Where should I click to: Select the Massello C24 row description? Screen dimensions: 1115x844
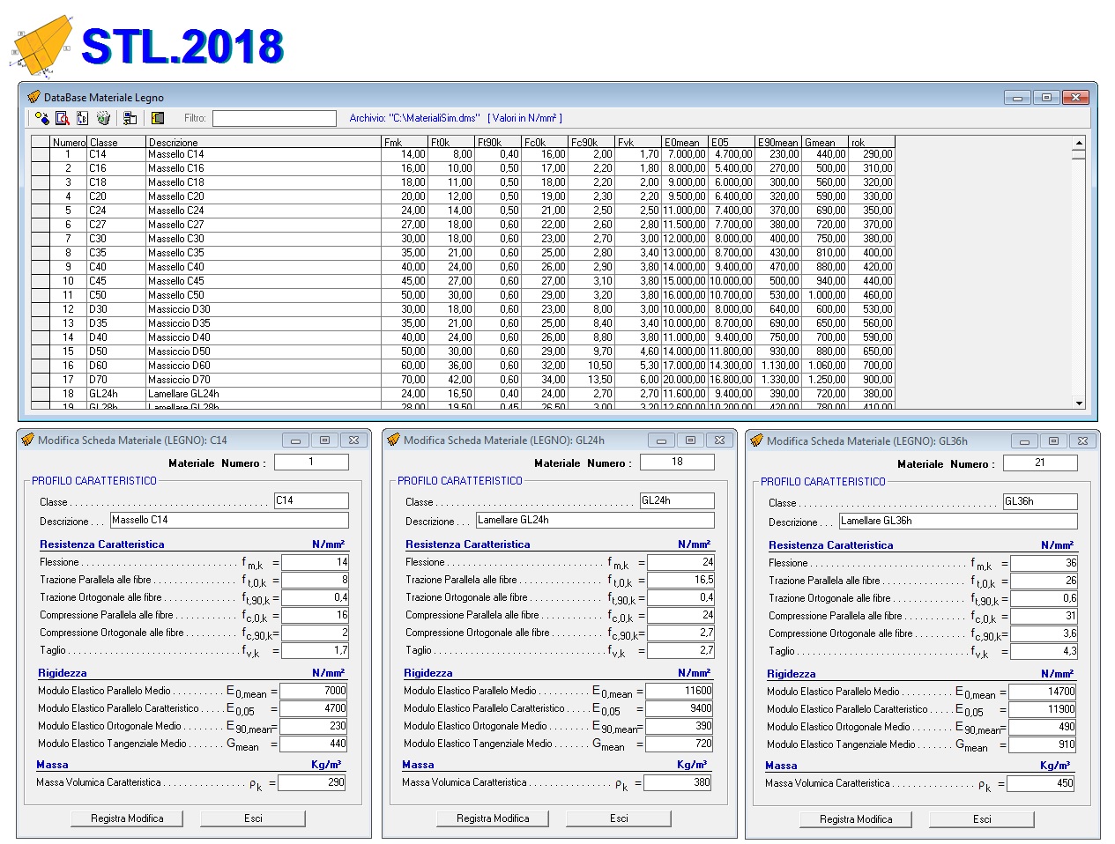coord(264,211)
